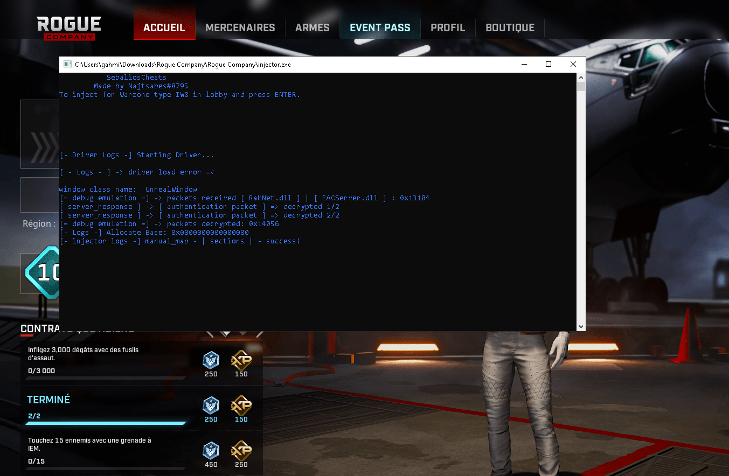Click the XP icon in the TERMINÉ row
This screenshot has width=729, height=476.
pos(241,405)
